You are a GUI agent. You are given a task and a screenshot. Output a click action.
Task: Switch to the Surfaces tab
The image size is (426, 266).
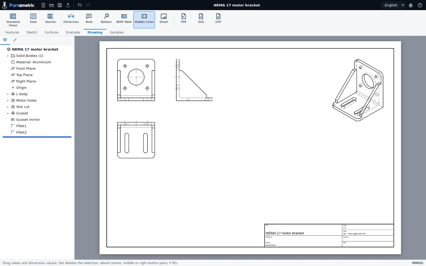(52, 32)
